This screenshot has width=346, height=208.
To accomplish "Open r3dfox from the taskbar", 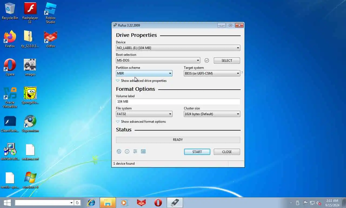I will (x=141, y=203).
